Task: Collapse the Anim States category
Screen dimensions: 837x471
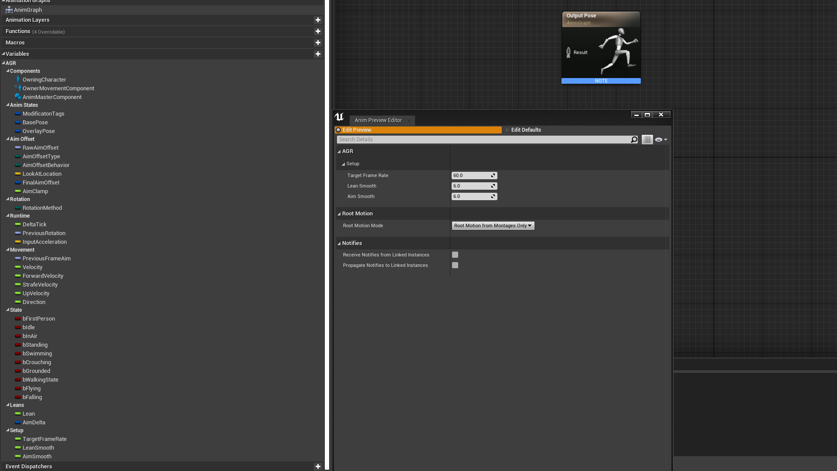Action: (7, 105)
